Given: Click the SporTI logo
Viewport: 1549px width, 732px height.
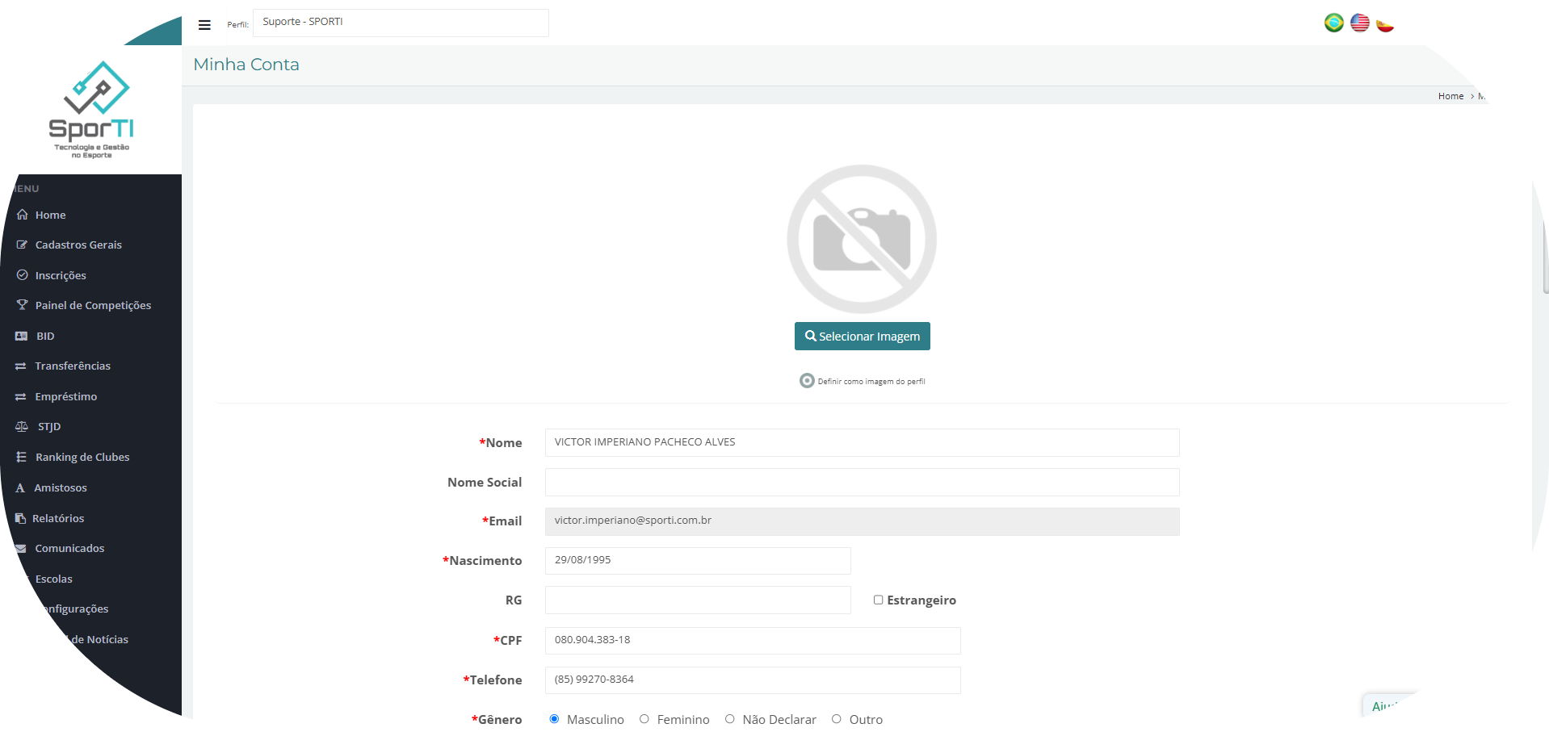Looking at the screenshot, I should click(91, 110).
